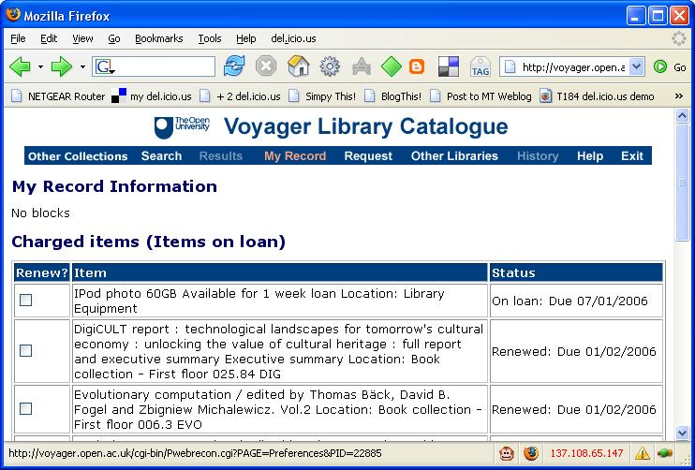695x470 pixels.
Task: Click Exit in the catalogue navigation bar
Action: (x=632, y=156)
